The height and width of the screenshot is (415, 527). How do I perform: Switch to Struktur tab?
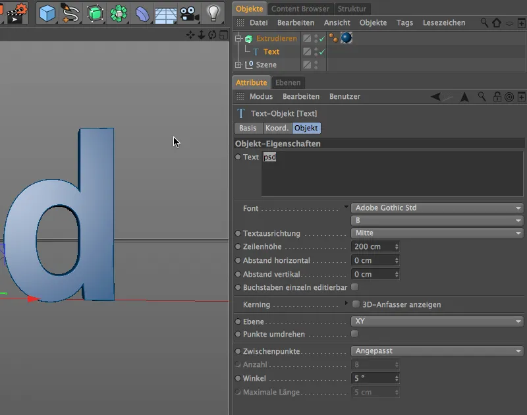(x=352, y=9)
